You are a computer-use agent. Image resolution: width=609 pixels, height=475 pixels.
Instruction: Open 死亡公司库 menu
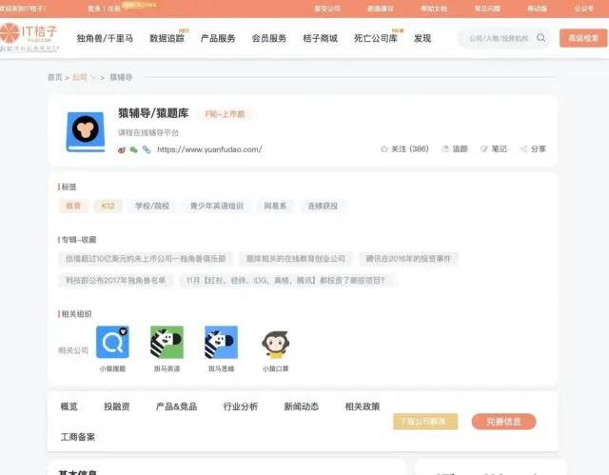click(376, 38)
